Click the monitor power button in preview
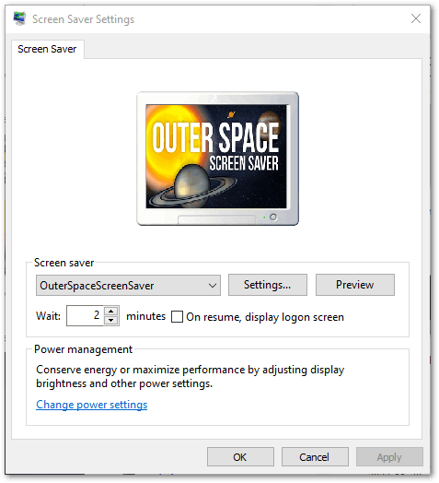The width and height of the screenshot is (439, 483). pyautogui.click(x=273, y=218)
